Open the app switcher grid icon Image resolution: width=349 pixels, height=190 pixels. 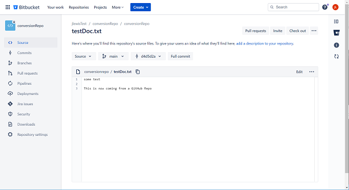point(8,7)
